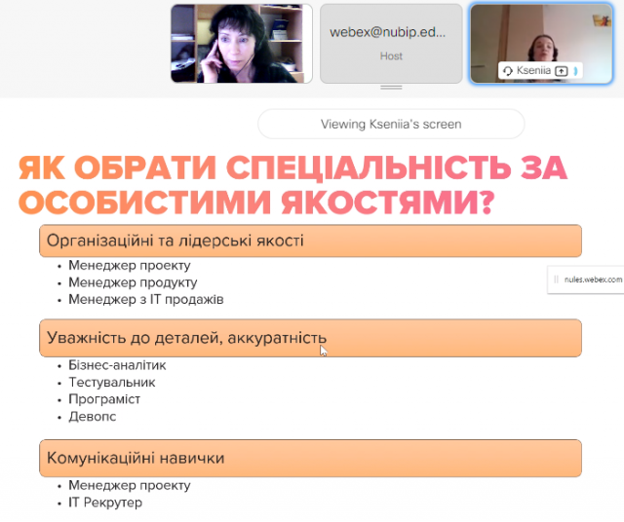Click the "Організаційні та лідерські якості" bar
The image size is (624, 522).
pyautogui.click(x=310, y=241)
